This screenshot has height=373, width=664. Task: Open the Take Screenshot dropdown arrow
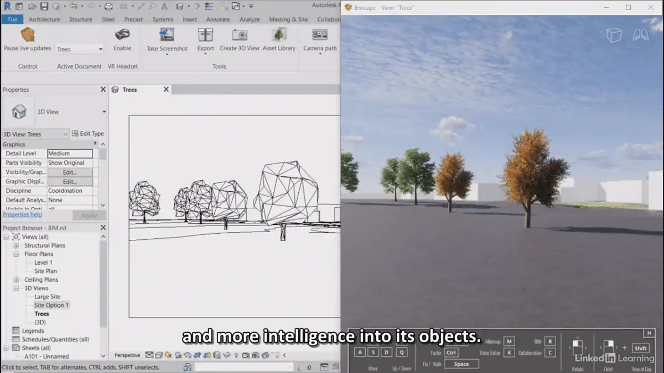coord(167,55)
